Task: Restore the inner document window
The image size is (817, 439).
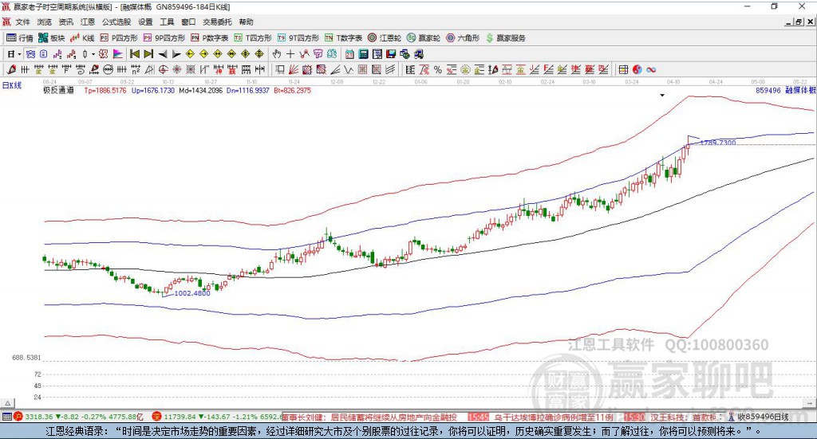Action: [x=799, y=22]
